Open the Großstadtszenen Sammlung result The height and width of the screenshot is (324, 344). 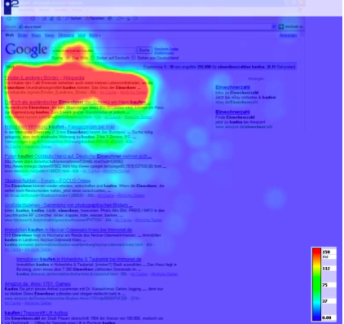[68, 205]
